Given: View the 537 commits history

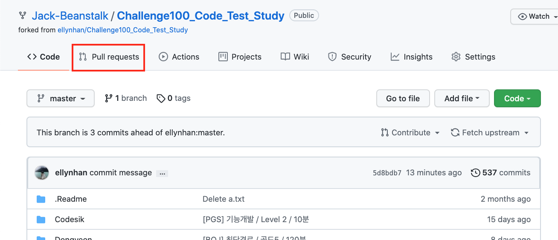Looking at the screenshot, I should (x=501, y=173).
